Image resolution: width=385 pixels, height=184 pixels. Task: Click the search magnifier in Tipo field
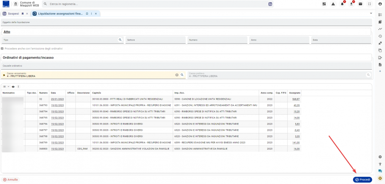120,39
